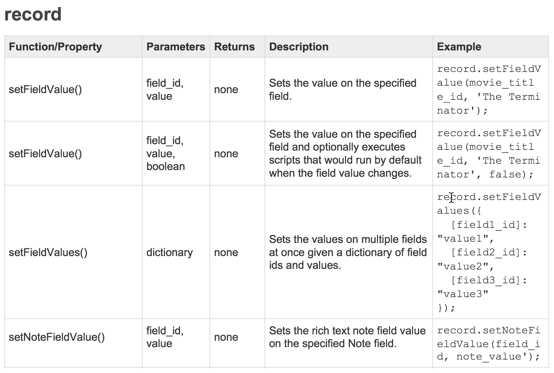Screen dimensions: 554x373
Task: Click the second setFieldValue() function name
Action: point(45,154)
